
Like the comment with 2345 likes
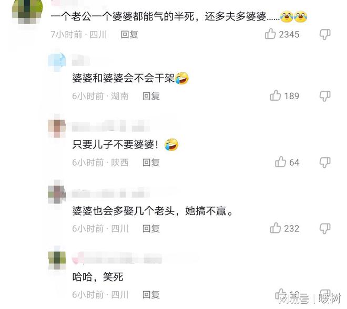coord(270,34)
